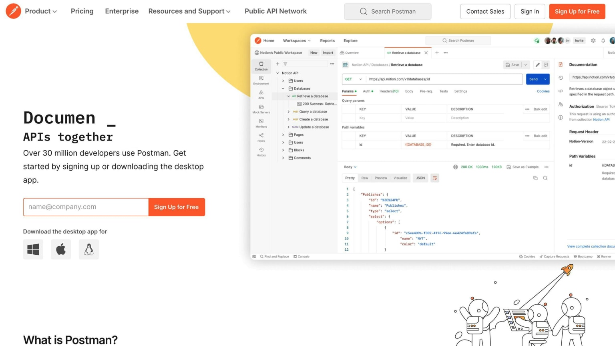Select the Mock Servers sidebar icon
This screenshot has height=346, width=615.
click(261, 109)
